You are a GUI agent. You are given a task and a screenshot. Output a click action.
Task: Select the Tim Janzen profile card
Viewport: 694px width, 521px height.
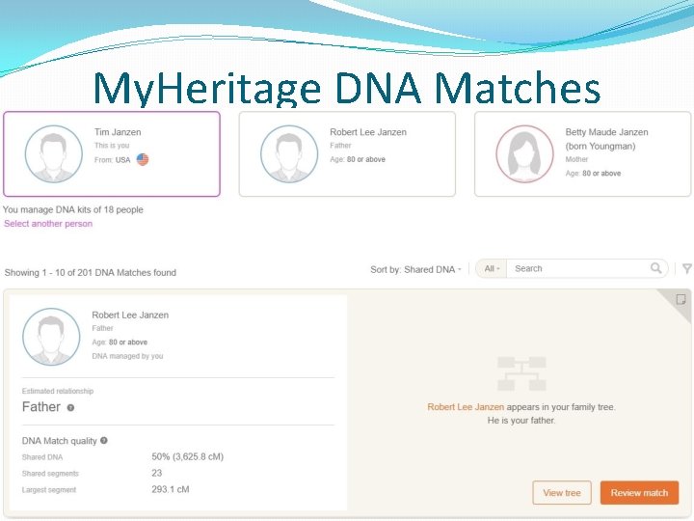112,153
